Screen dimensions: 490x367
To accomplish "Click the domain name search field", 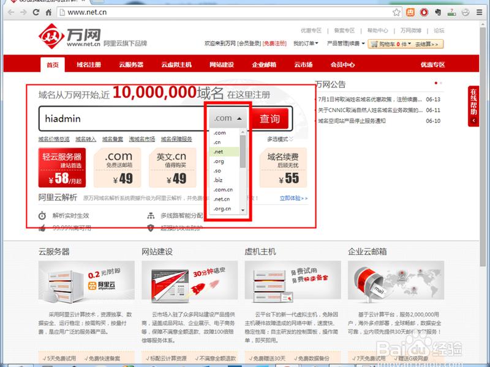I will 124,119.
